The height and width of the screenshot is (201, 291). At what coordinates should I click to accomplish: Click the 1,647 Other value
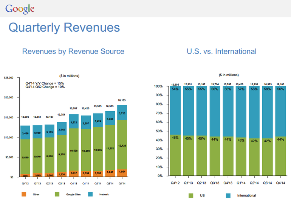[74, 173]
